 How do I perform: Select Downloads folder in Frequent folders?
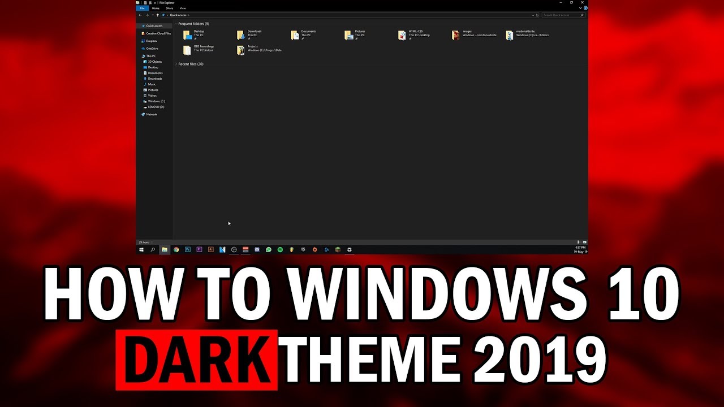pyautogui.click(x=249, y=35)
